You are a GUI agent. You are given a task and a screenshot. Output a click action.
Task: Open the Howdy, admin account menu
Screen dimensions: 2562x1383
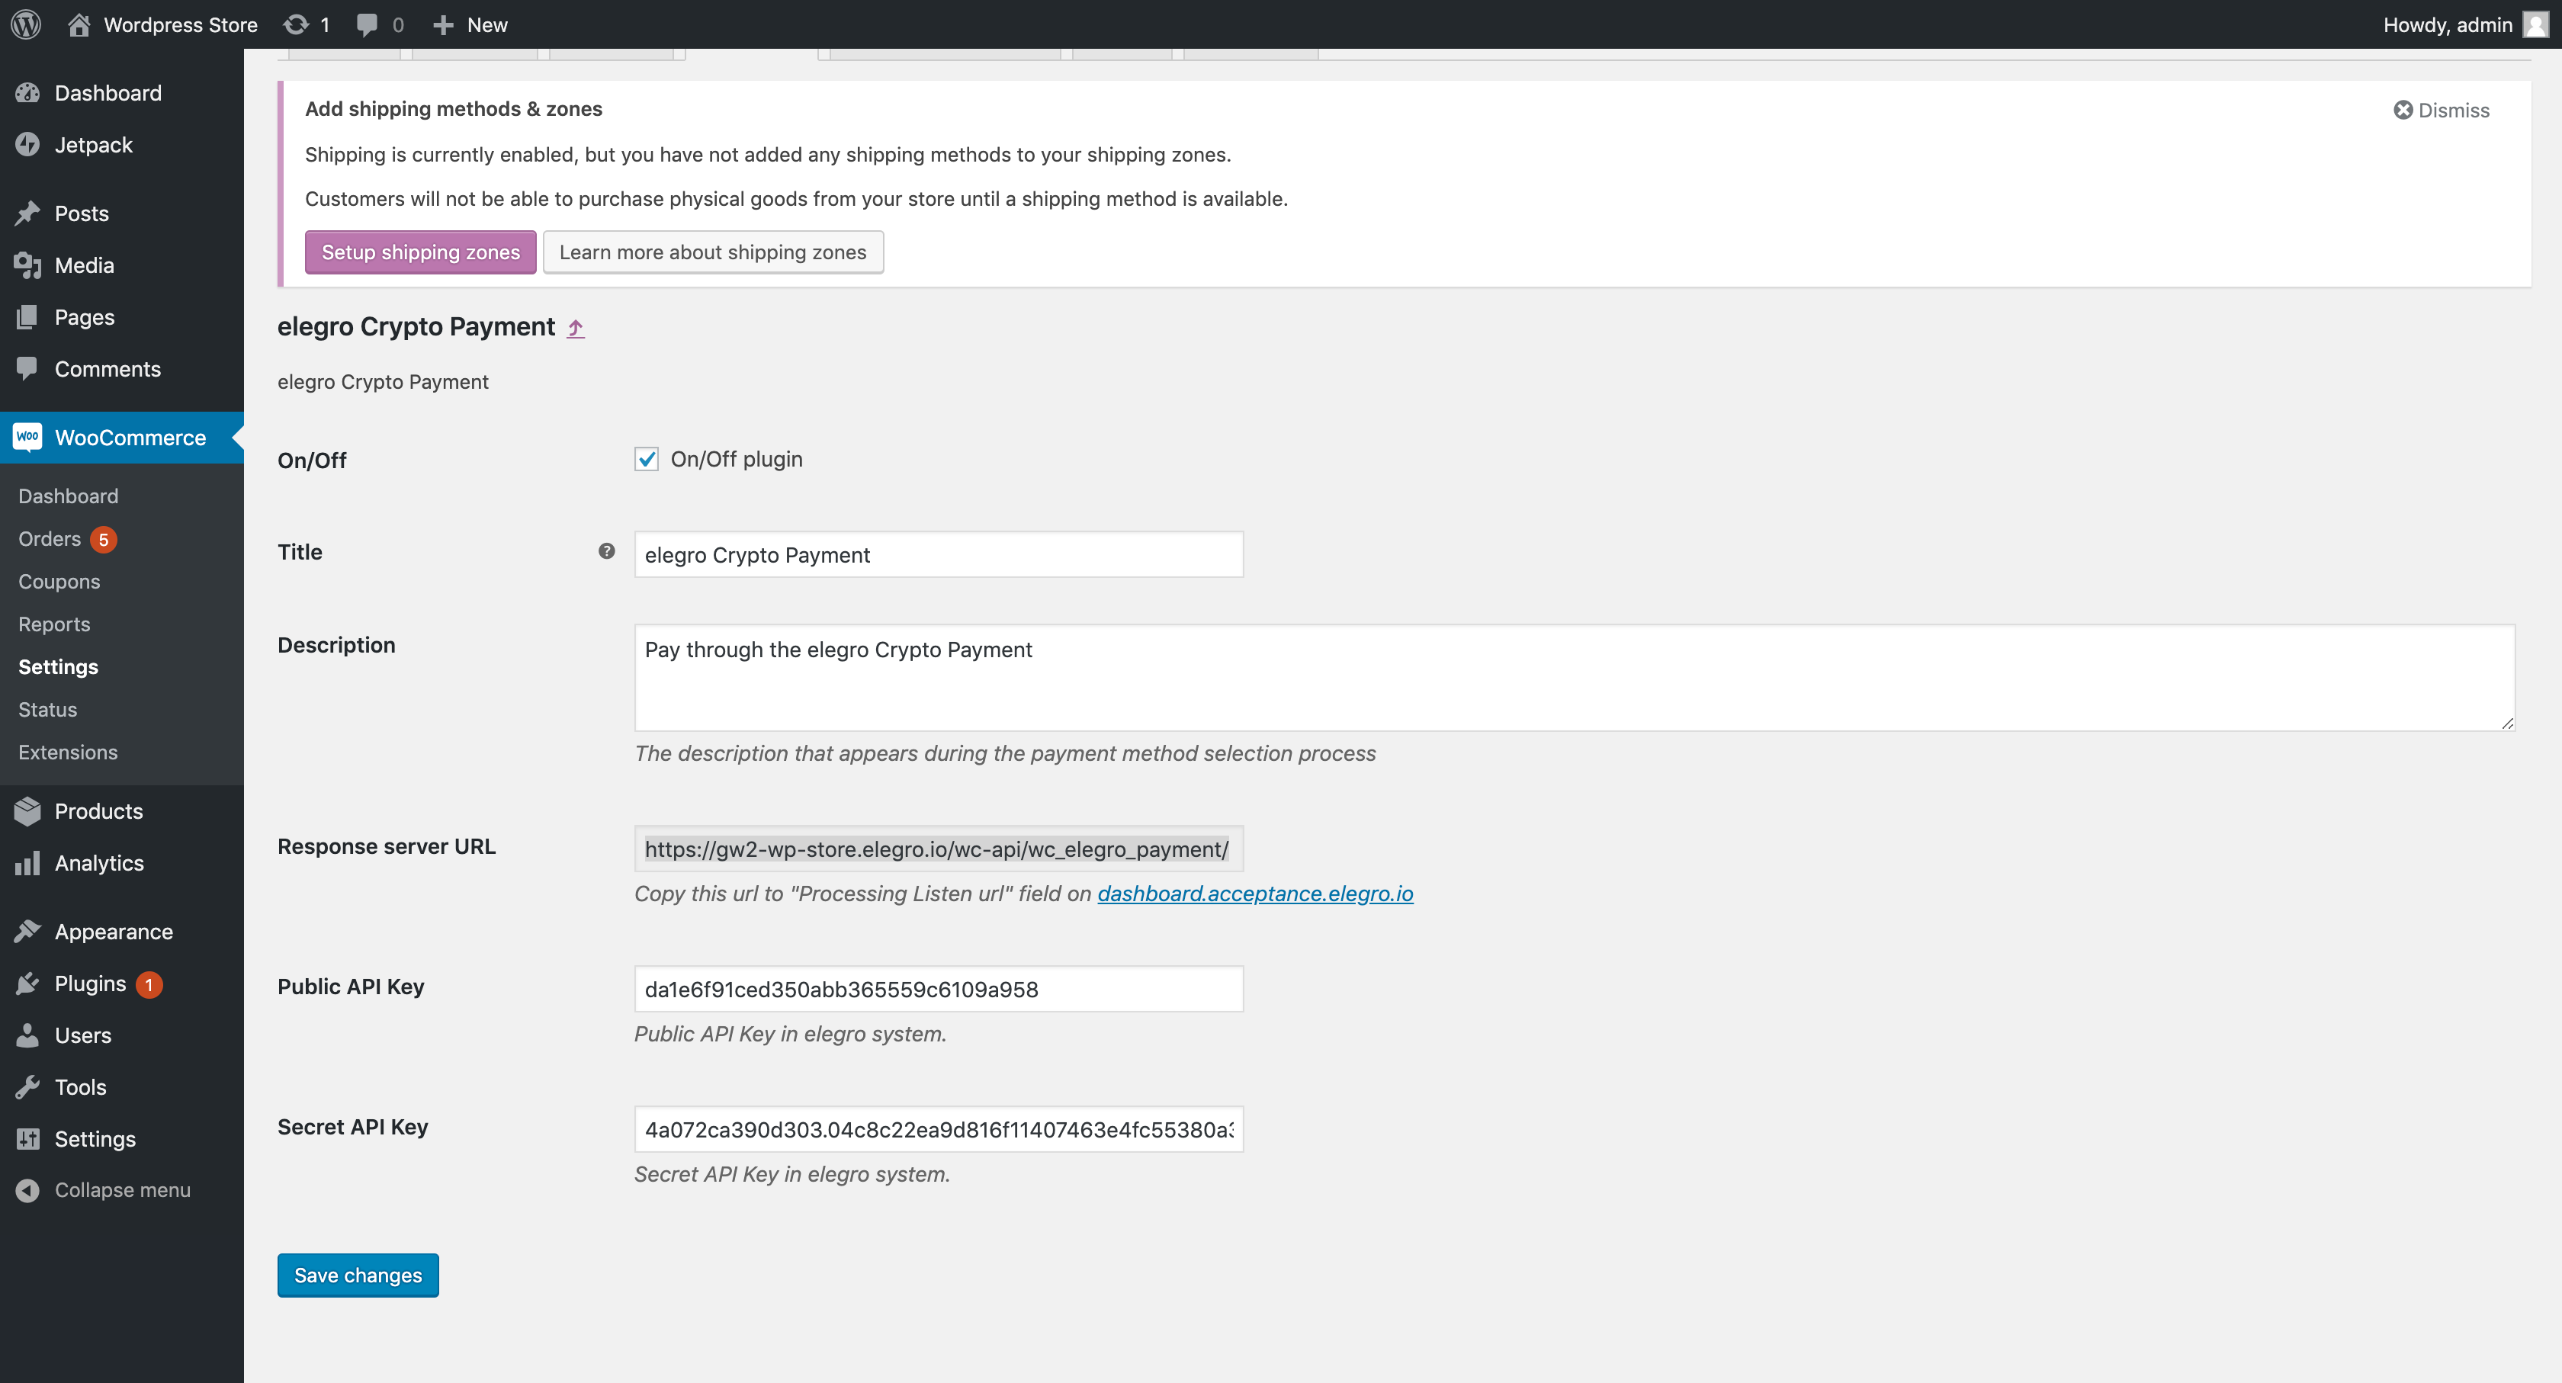click(x=2447, y=24)
